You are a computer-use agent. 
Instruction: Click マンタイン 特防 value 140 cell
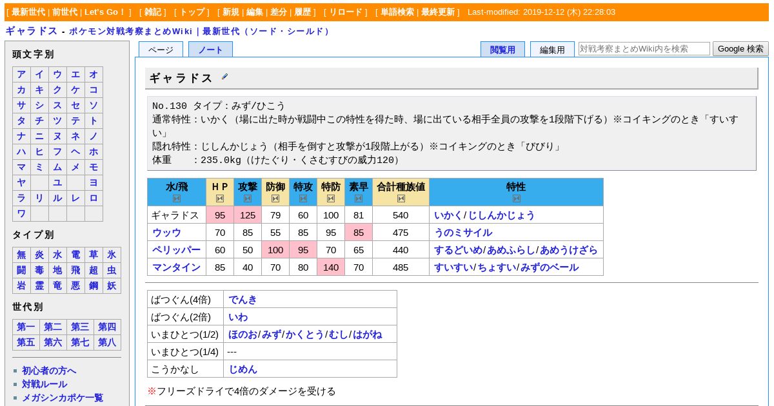point(331,267)
